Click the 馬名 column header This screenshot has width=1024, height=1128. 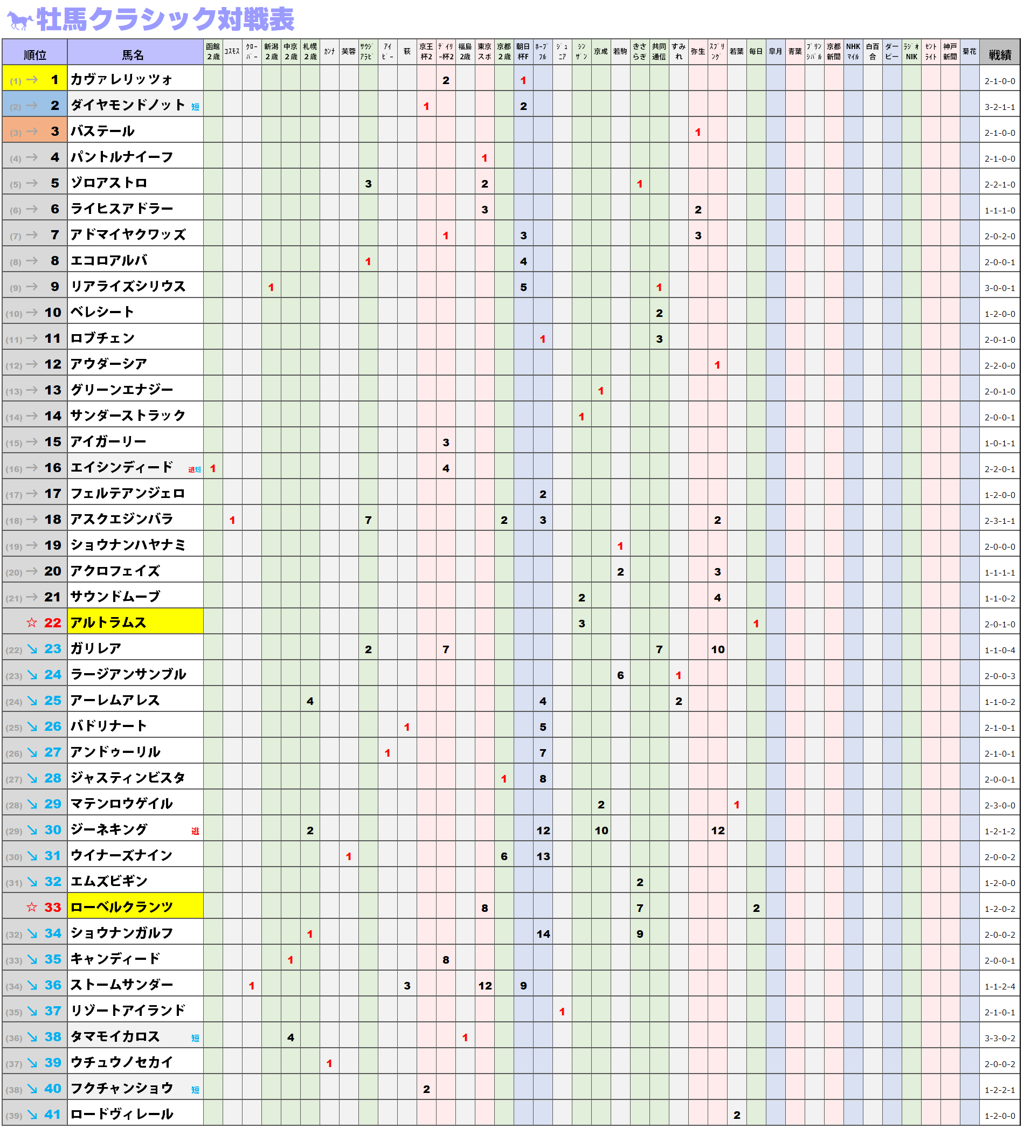(x=135, y=52)
